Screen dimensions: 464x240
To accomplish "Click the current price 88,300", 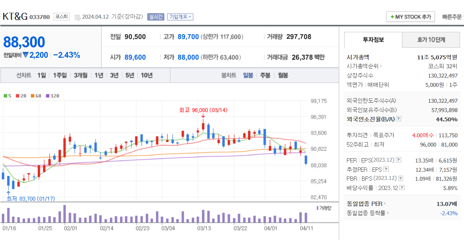I will coord(24,42).
